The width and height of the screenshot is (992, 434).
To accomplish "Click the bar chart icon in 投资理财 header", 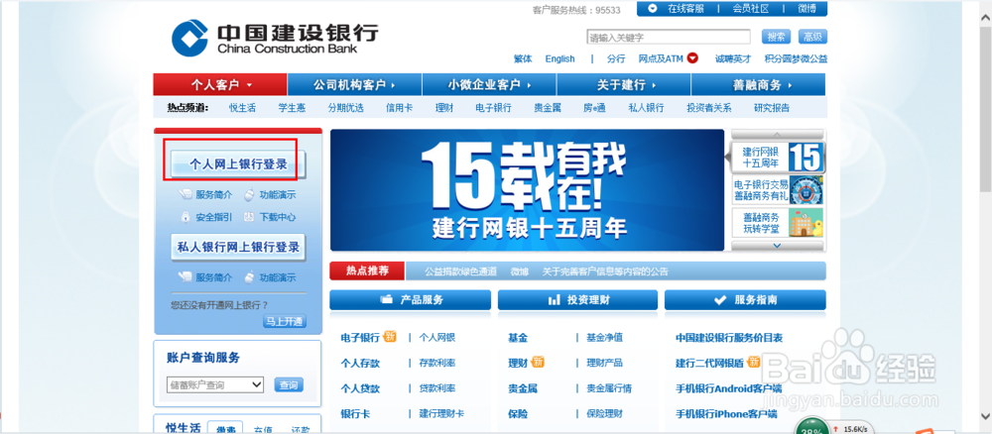I will click(x=555, y=300).
